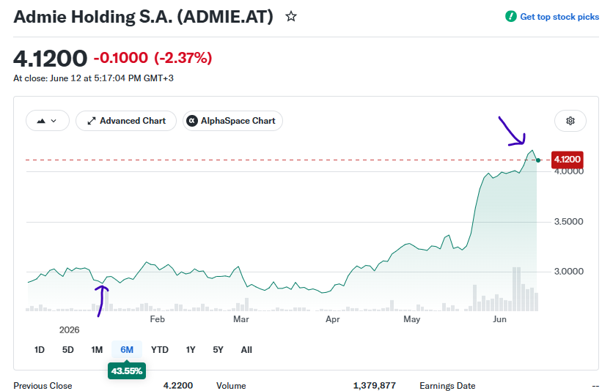Select the 5D time range

(68, 349)
